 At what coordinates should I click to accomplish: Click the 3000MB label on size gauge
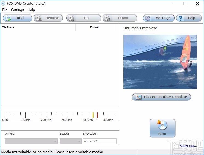[67, 120]
